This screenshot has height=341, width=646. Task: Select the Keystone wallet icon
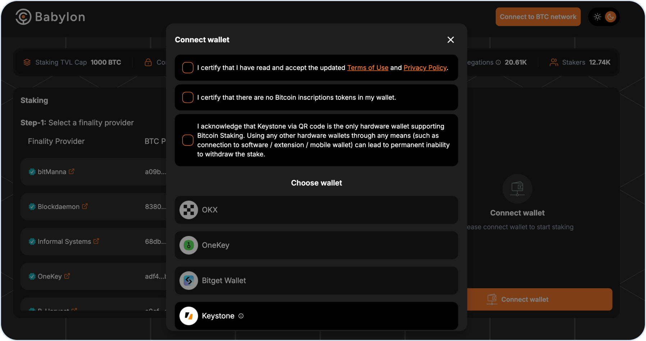pos(189,316)
